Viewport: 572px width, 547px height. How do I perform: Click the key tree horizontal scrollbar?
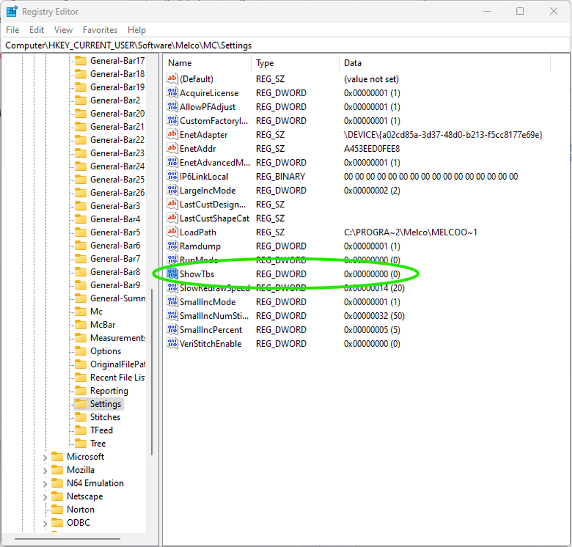[x=68, y=538]
